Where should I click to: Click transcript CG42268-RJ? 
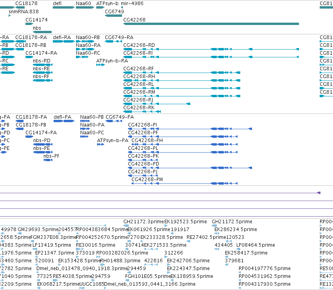(x=157, y=104)
